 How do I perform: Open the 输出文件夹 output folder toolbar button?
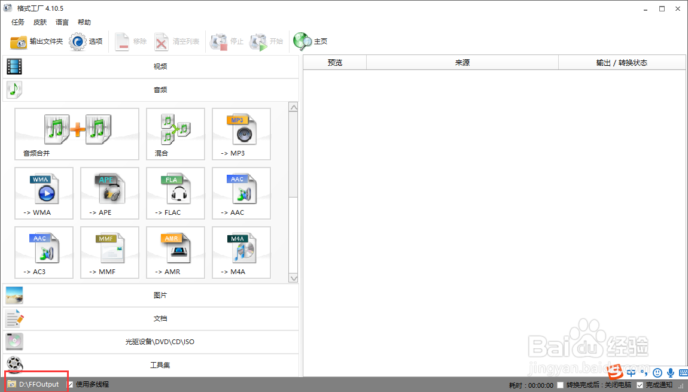(x=36, y=41)
